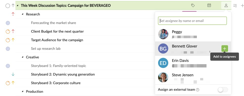Click red priority arrow next to Research
Screen dimensions: 244x96
point(13,14)
